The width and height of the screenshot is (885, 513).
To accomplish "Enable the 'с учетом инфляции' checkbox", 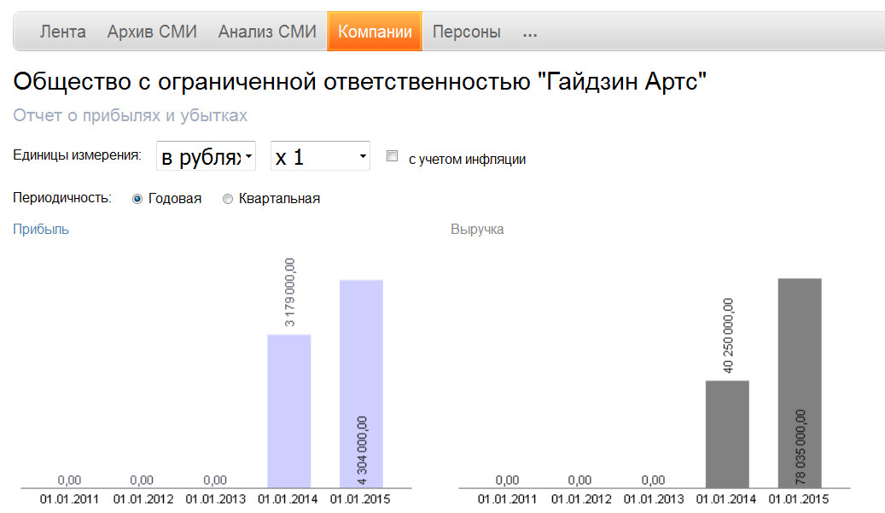I will 393,155.
